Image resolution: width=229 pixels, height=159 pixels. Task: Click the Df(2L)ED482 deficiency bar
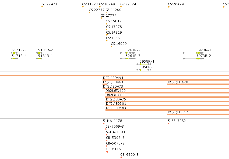[167, 97]
